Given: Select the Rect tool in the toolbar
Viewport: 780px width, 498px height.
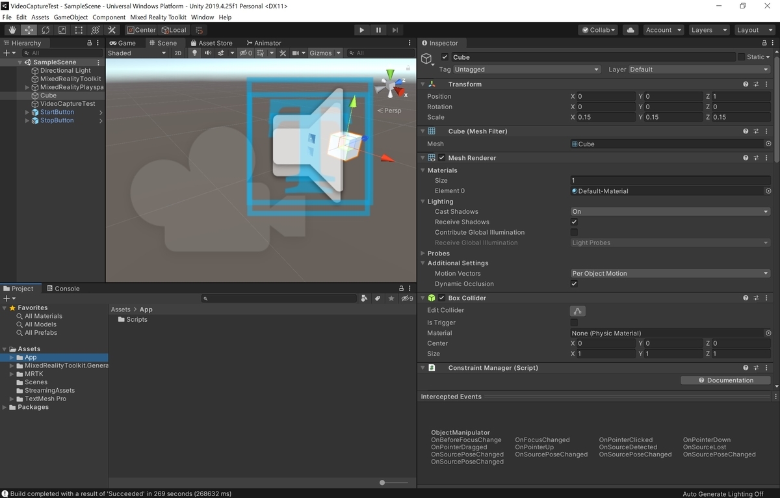Looking at the screenshot, I should (79, 30).
